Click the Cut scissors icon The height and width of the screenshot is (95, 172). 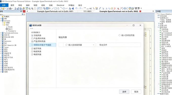tap(106, 8)
